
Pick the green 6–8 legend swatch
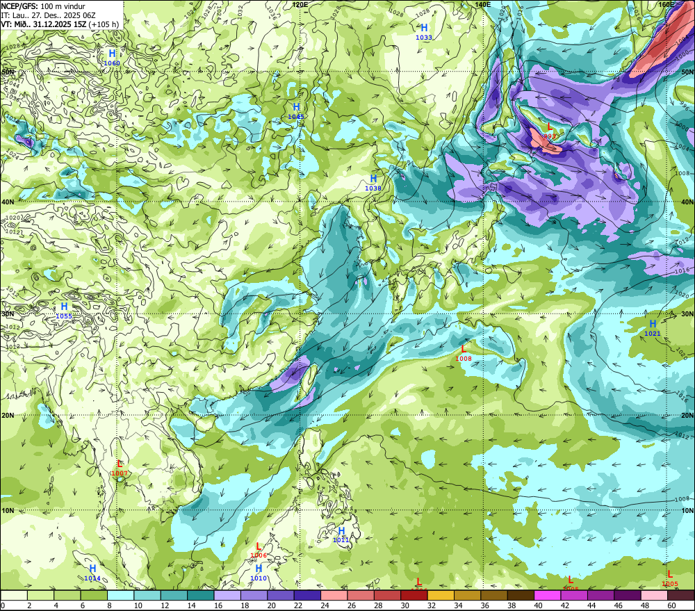point(94,595)
